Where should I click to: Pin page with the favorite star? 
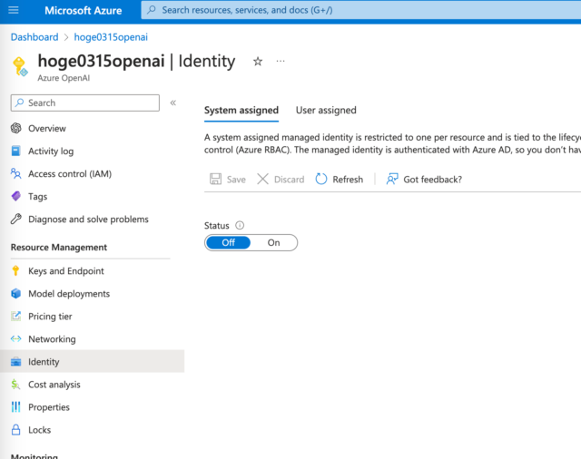[x=258, y=61]
